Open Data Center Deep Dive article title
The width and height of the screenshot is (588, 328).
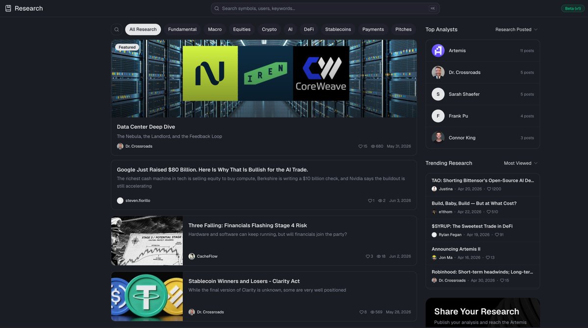[146, 127]
